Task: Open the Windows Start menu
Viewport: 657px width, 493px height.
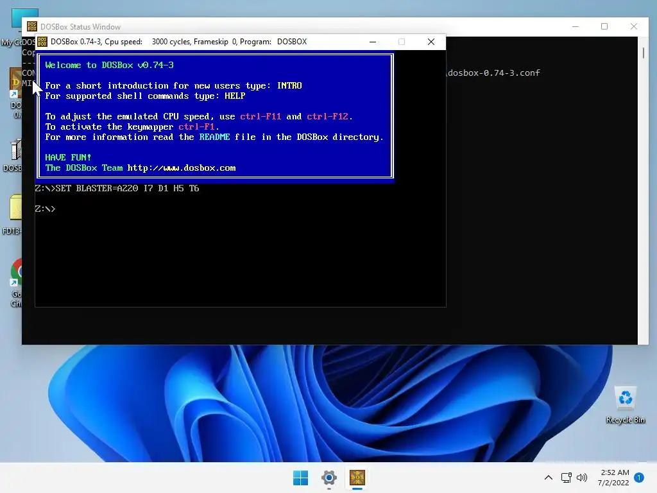Action: (x=300, y=478)
